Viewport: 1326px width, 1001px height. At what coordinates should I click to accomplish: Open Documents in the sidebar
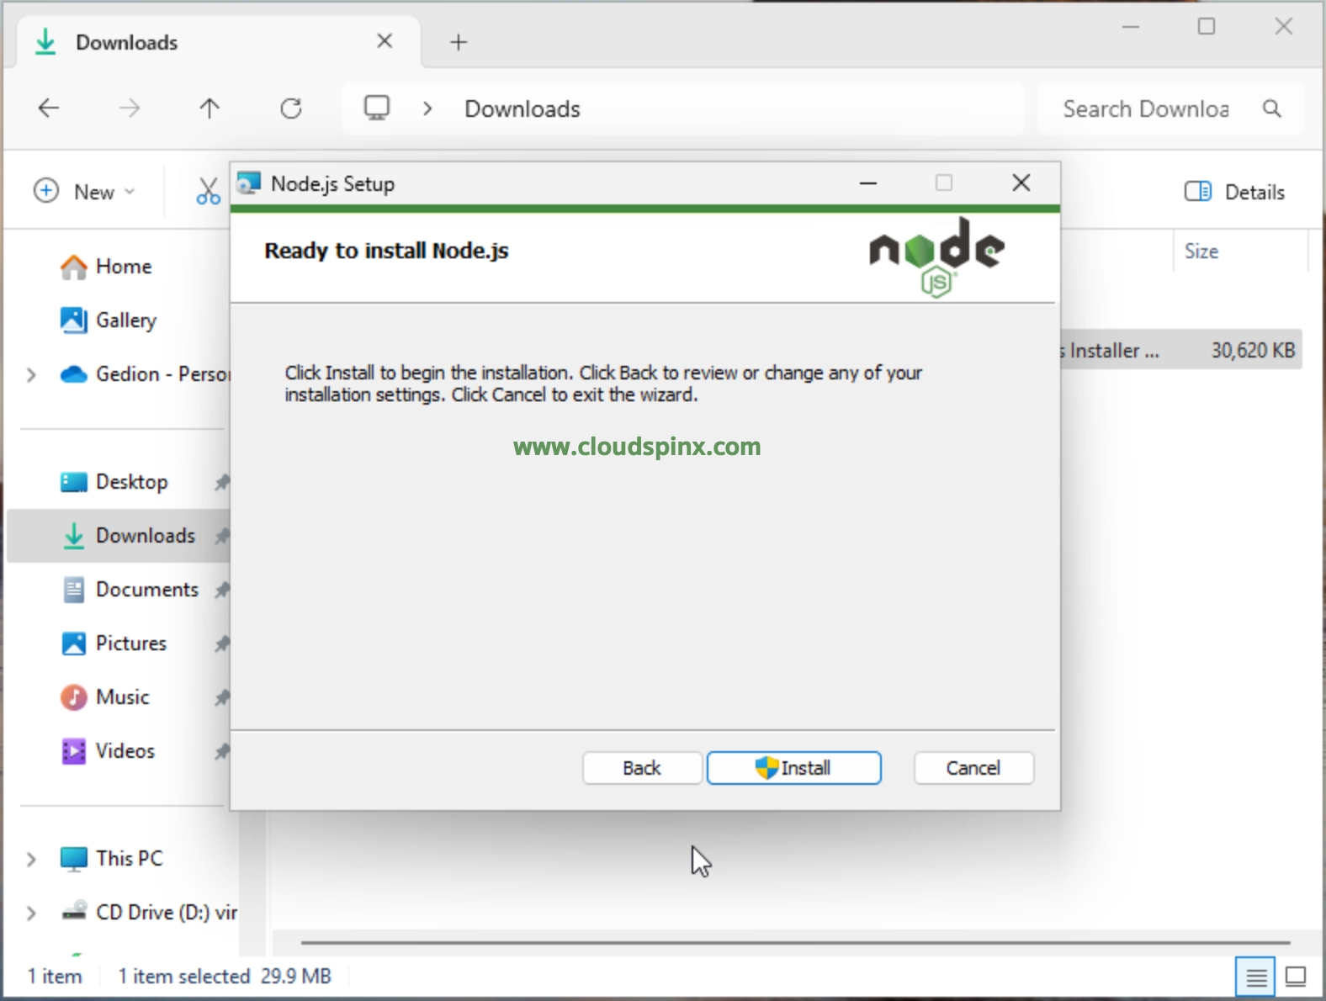[146, 590]
